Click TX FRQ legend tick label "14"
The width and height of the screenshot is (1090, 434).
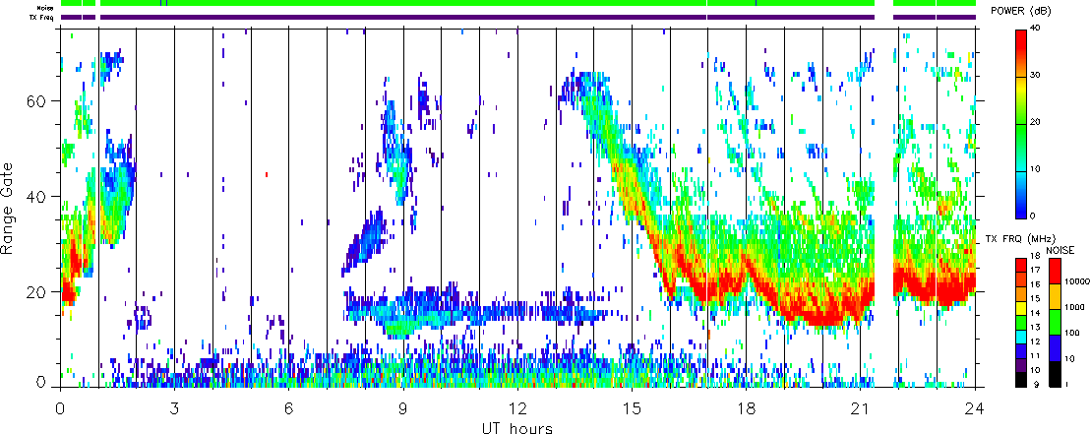tap(1035, 313)
